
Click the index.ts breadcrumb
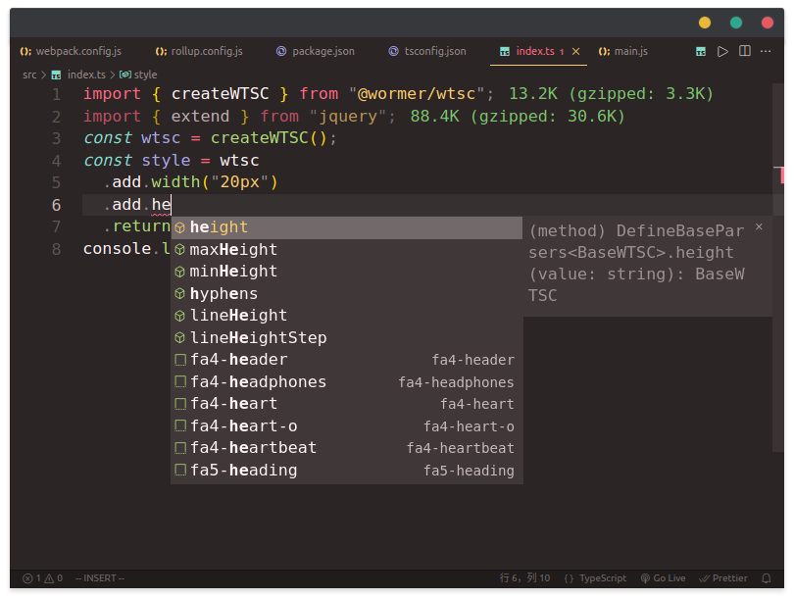coord(78,75)
